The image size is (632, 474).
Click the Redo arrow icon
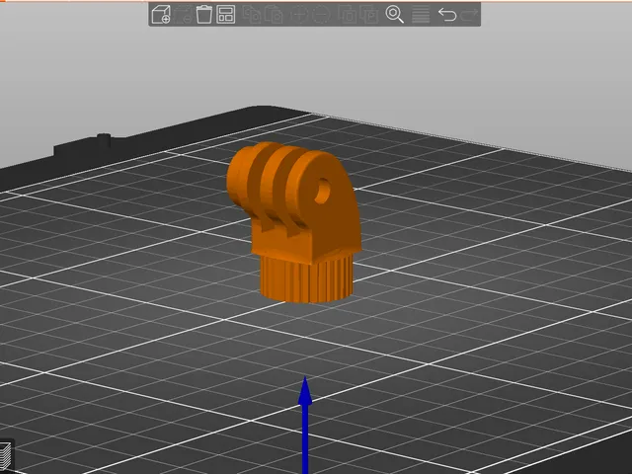(469, 15)
